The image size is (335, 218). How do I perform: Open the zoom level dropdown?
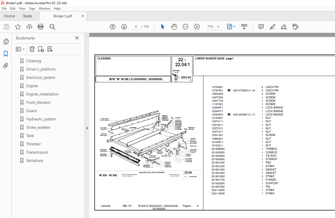pos(218,27)
